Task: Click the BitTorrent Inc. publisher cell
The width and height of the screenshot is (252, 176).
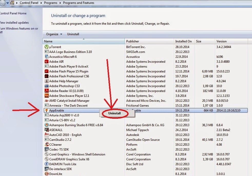Action: click(136, 47)
